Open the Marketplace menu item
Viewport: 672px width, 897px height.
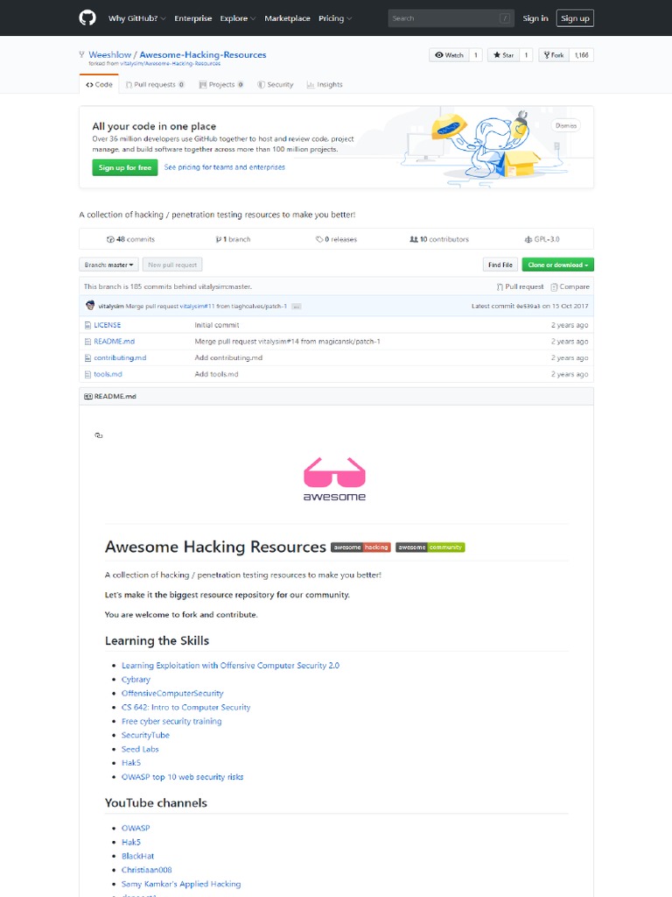[x=287, y=18]
